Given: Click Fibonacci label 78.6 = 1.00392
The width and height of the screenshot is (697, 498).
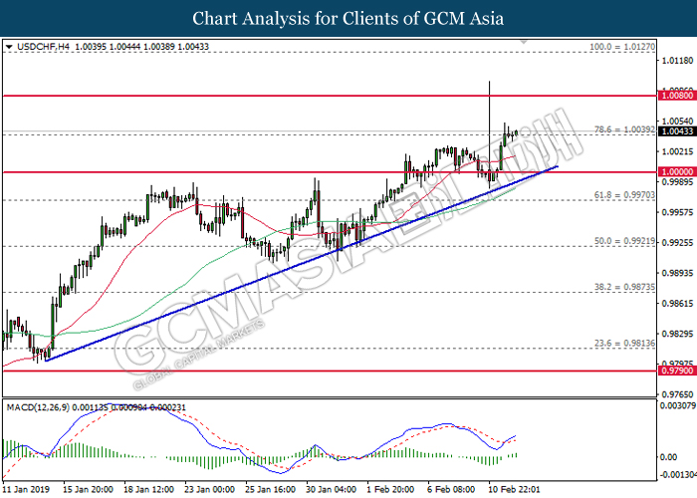Looking at the screenshot, I should click(x=624, y=129).
